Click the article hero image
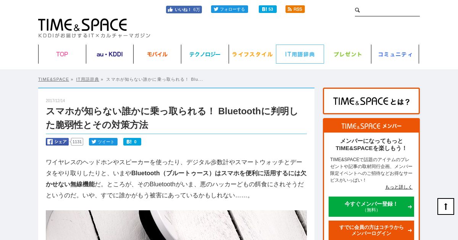 [176, 225]
